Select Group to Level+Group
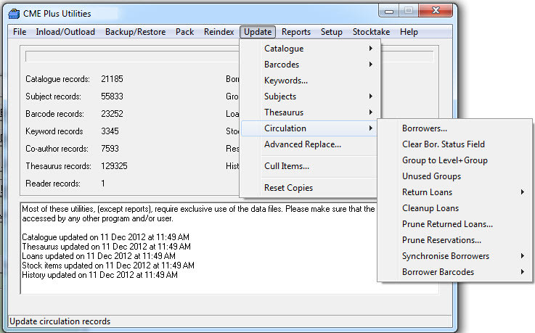Screen dimensions: 535x333 click(x=455, y=160)
